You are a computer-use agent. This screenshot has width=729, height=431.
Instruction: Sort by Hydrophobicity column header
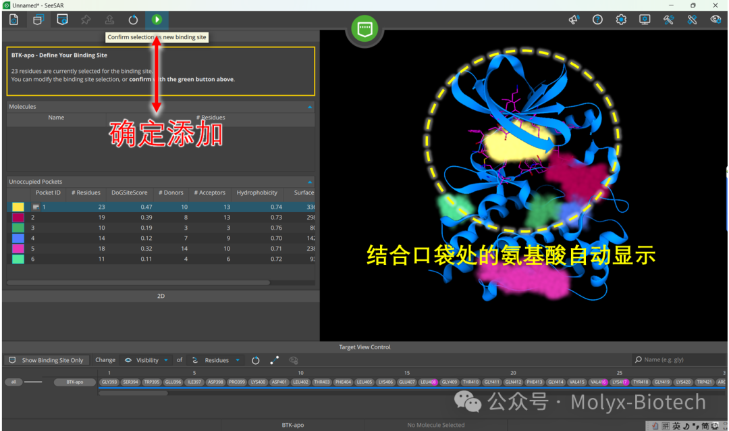[x=256, y=193]
